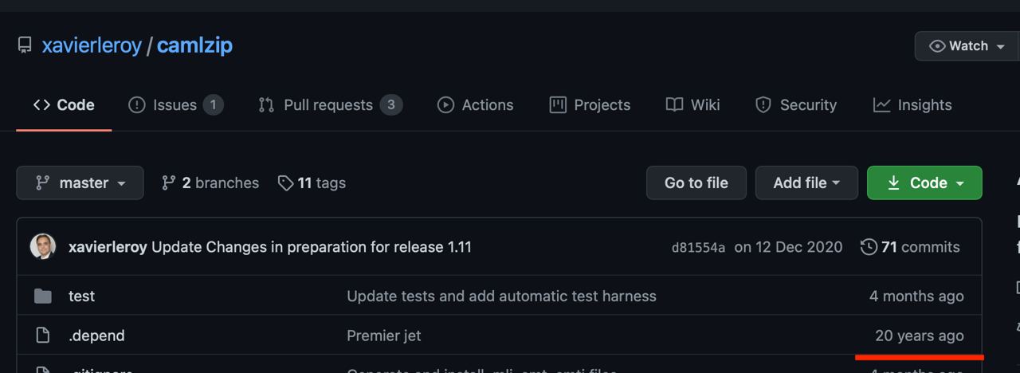
Task: Open the commit hash d81554a
Action: [x=698, y=248]
